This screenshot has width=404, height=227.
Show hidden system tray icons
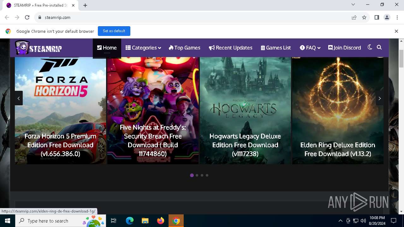coord(340,221)
